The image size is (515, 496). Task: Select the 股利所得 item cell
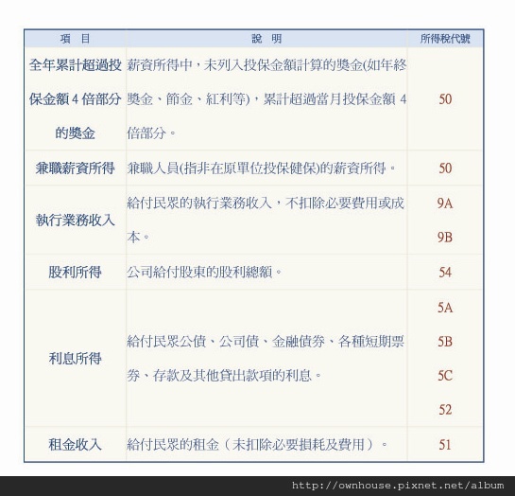tap(76, 272)
